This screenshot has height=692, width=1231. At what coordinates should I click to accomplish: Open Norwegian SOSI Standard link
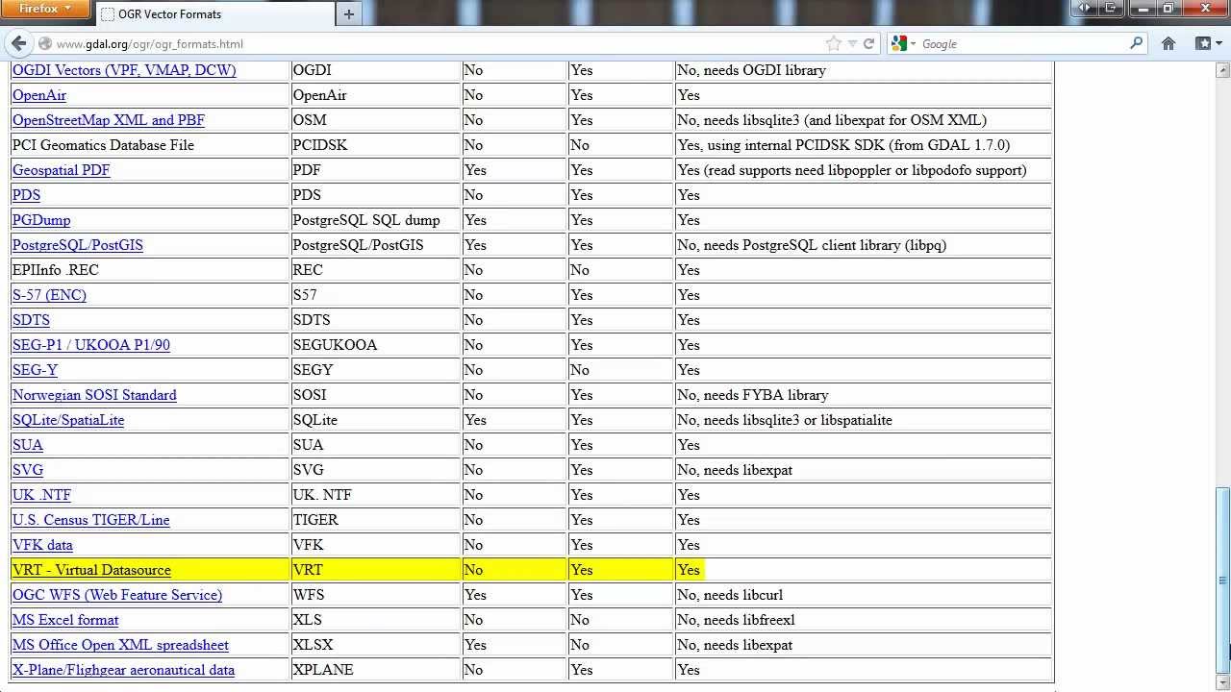[x=94, y=395]
